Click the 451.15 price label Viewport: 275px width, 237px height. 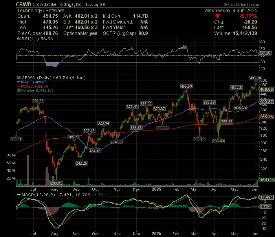pos(236,87)
